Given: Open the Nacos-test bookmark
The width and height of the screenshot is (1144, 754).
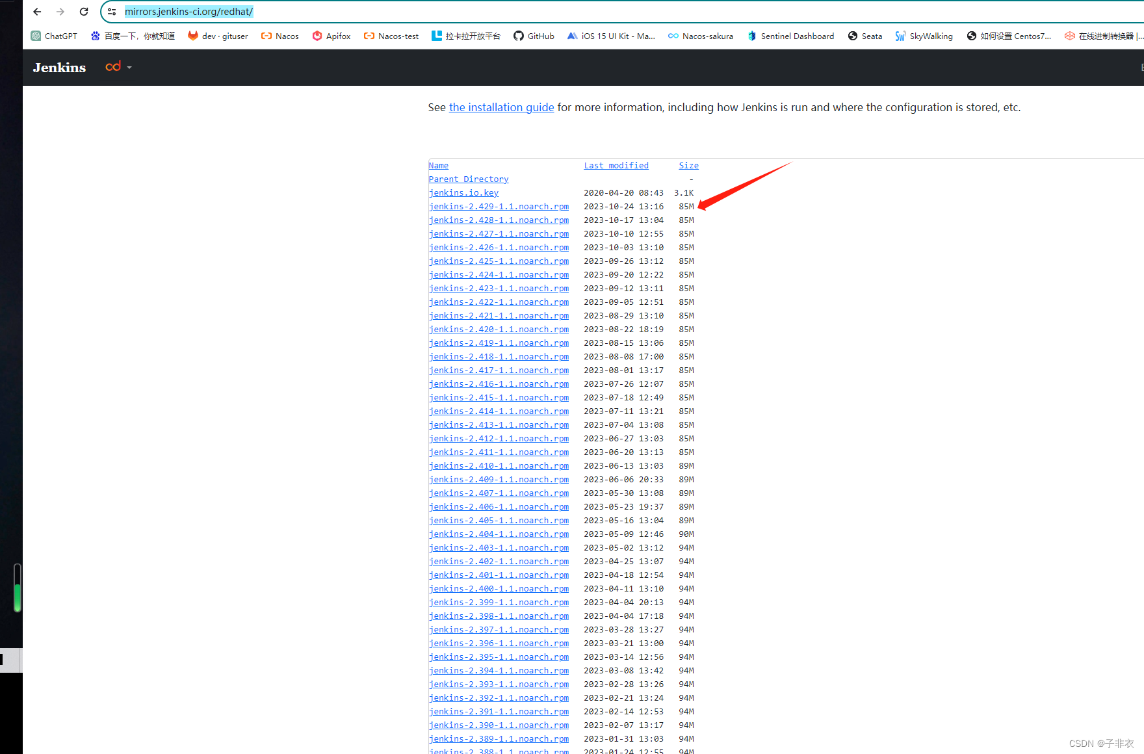Looking at the screenshot, I should click(391, 36).
